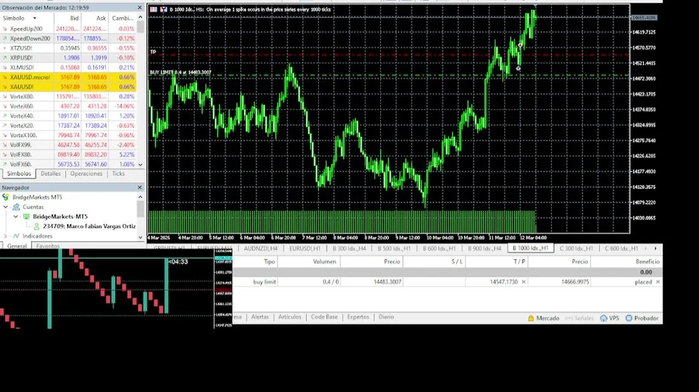Open the B 300 Idx.,H4 chart tab
This screenshot has width=699, height=392.
[x=350, y=248]
